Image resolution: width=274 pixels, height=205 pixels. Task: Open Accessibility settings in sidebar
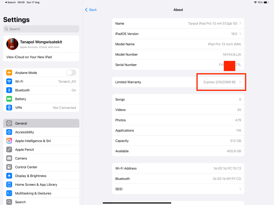41,132
